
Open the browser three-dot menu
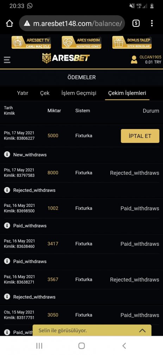[x=152, y=23]
